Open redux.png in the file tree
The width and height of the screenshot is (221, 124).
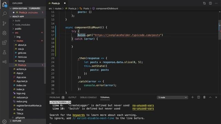[x=22, y=102]
